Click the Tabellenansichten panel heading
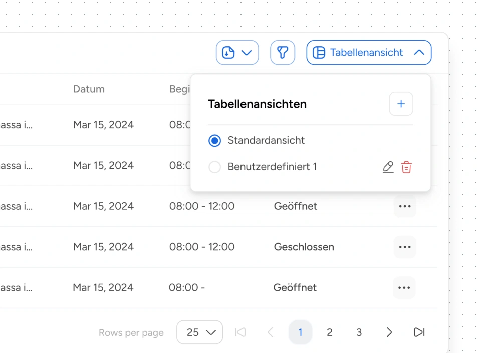 click(x=257, y=104)
